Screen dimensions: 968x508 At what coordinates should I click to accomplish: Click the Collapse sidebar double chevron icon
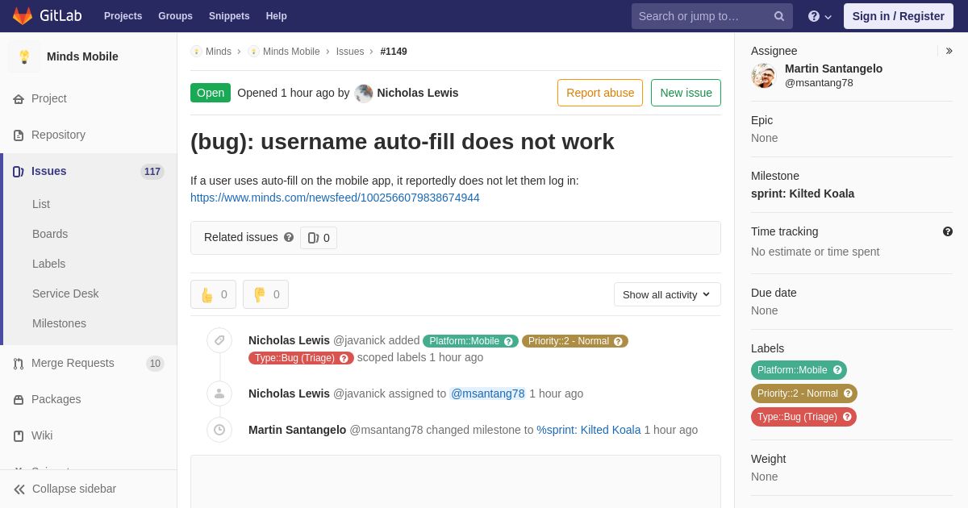coord(19,489)
